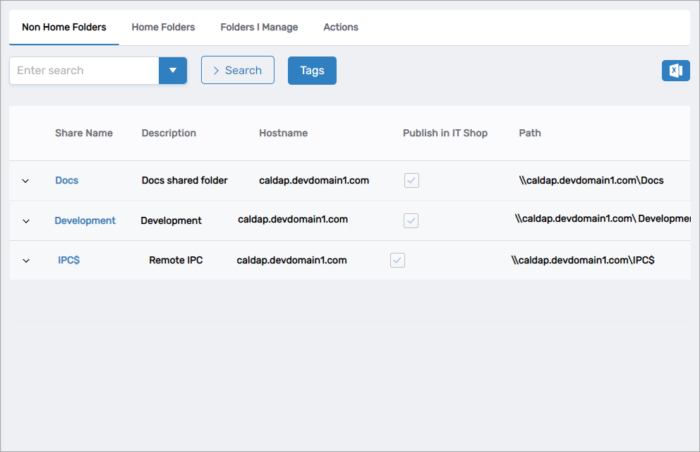Sort by the Hostname column header
The image size is (700, 452).
[283, 133]
